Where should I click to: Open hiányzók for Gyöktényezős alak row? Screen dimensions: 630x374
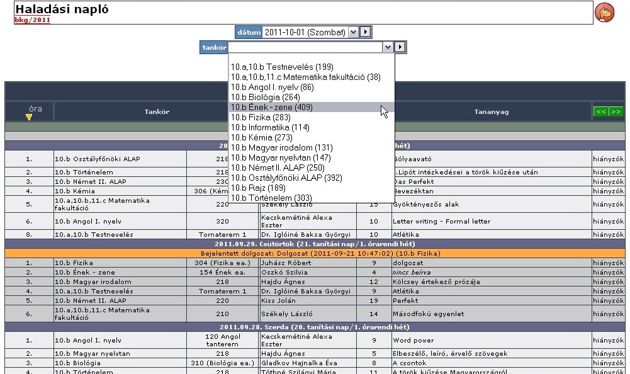(609, 204)
